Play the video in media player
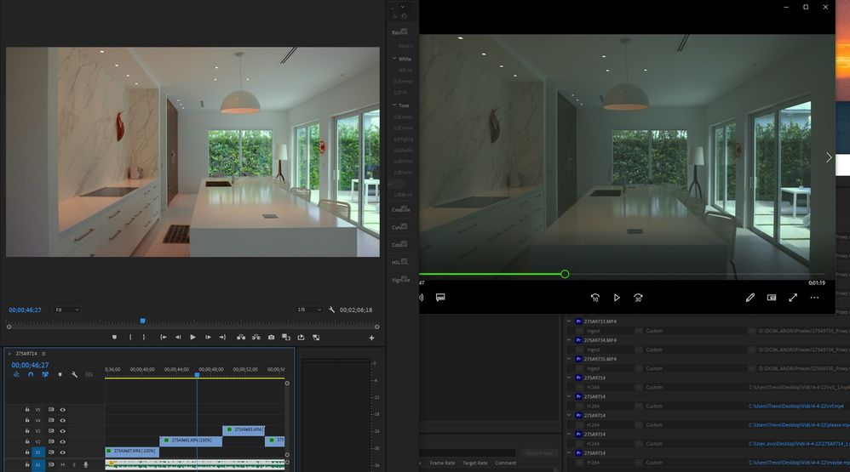Viewport: 850px width, 472px height. point(617,298)
